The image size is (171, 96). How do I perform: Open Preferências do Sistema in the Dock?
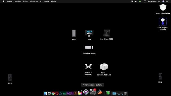tap(93, 92)
